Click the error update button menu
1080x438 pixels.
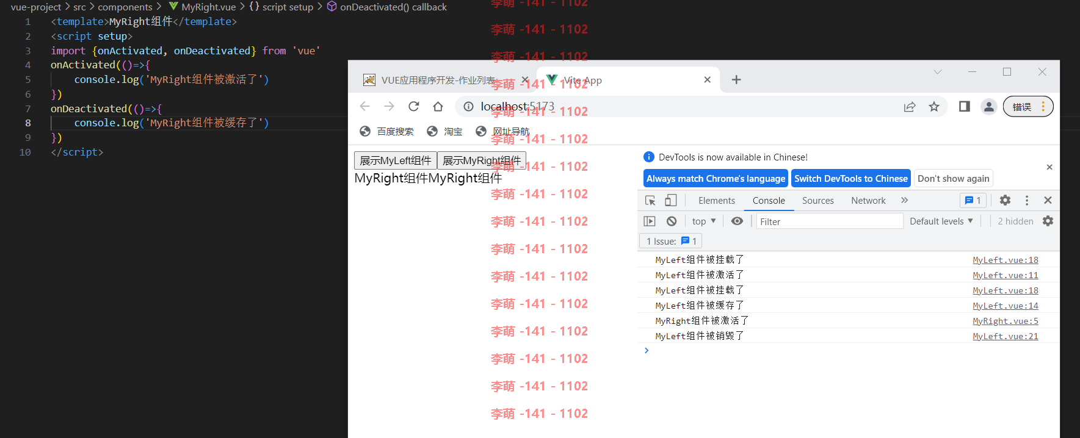coord(1028,107)
